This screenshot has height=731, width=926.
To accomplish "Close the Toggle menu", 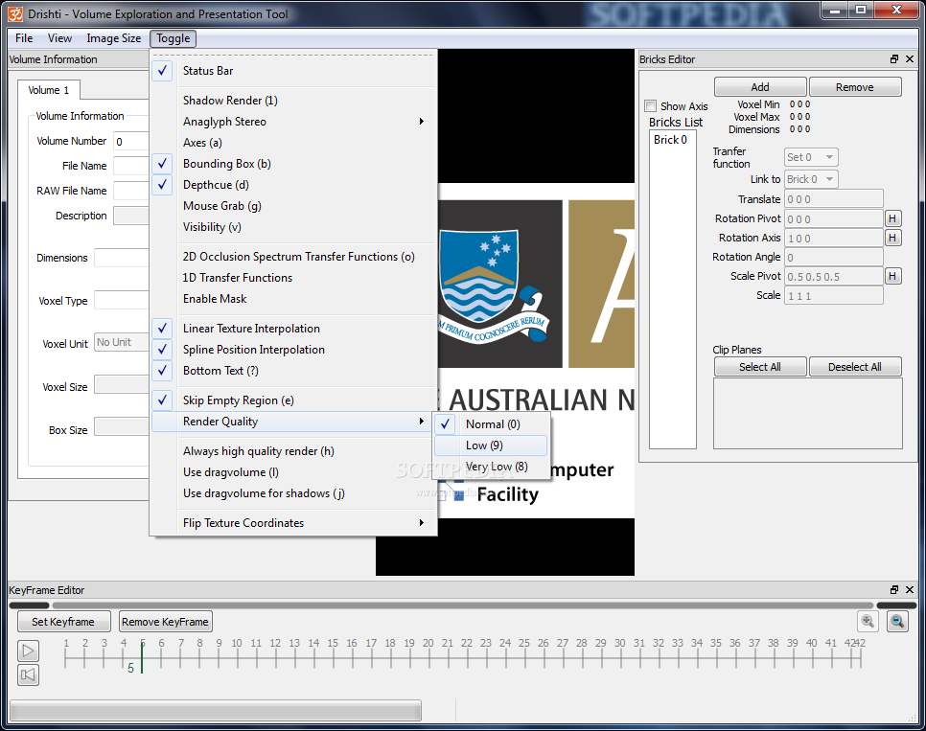I will click(x=174, y=38).
